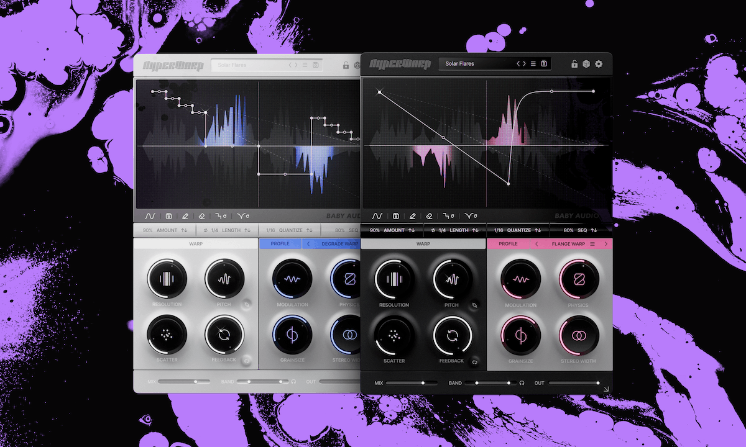The image size is (746, 447).
Task: Click resize corner arrow in dark window
Action: 606,389
